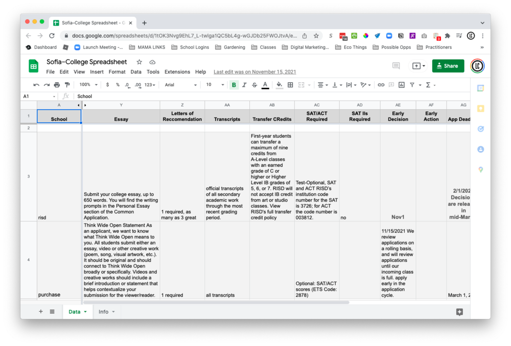Click the Print icon

57,85
